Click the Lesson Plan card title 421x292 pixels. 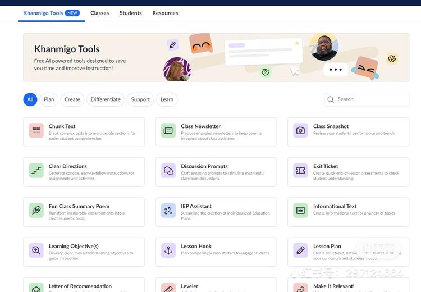coord(327,247)
